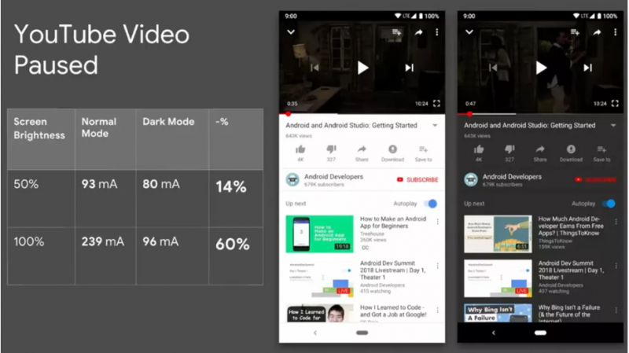Toggle the Autoplay switch on the dark-mode phone
The image size is (629, 353).
[608, 204]
